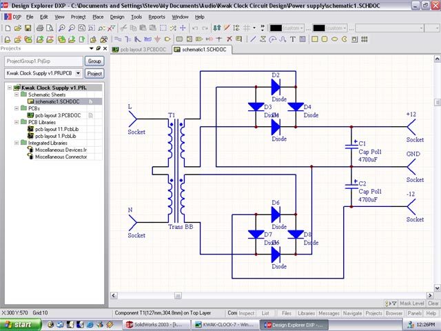Toggle pin on the Projects panel
The height and width of the screenshot is (331, 441).
(x=98, y=48)
